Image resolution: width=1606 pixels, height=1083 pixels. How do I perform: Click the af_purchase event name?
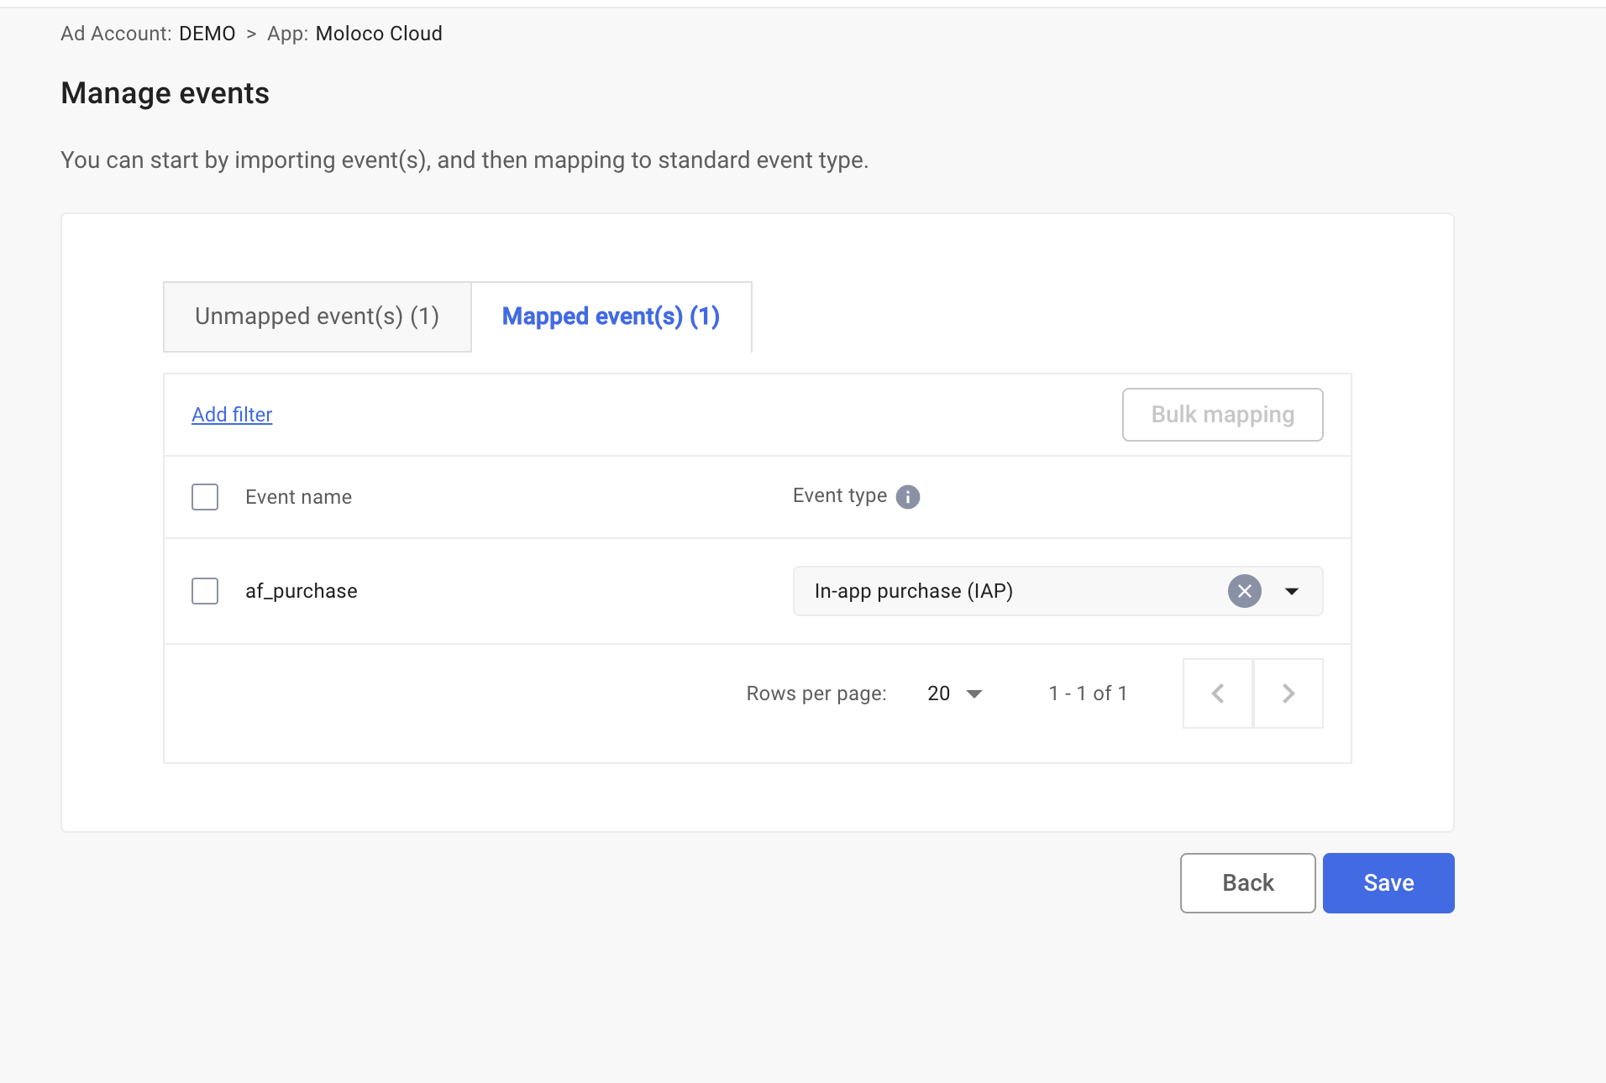coord(301,591)
